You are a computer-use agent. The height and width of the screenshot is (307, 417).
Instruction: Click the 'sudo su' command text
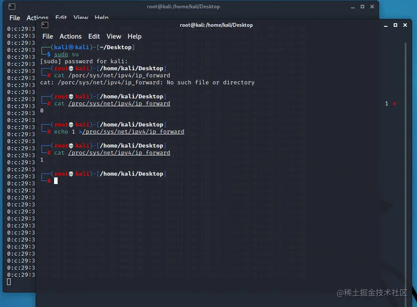click(66, 54)
